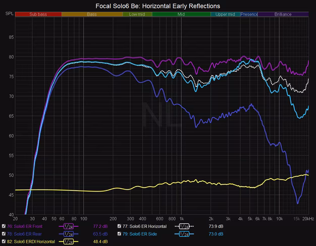
Task: Click the Upper mid frequency band
Action: pyautogui.click(x=225, y=14)
